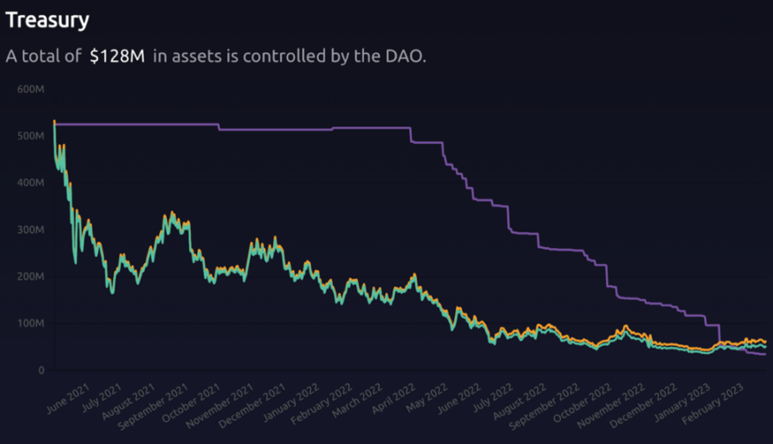Viewport: 773px width, 444px height.
Task: Click the 400M y-axis label
Action: [x=30, y=183]
